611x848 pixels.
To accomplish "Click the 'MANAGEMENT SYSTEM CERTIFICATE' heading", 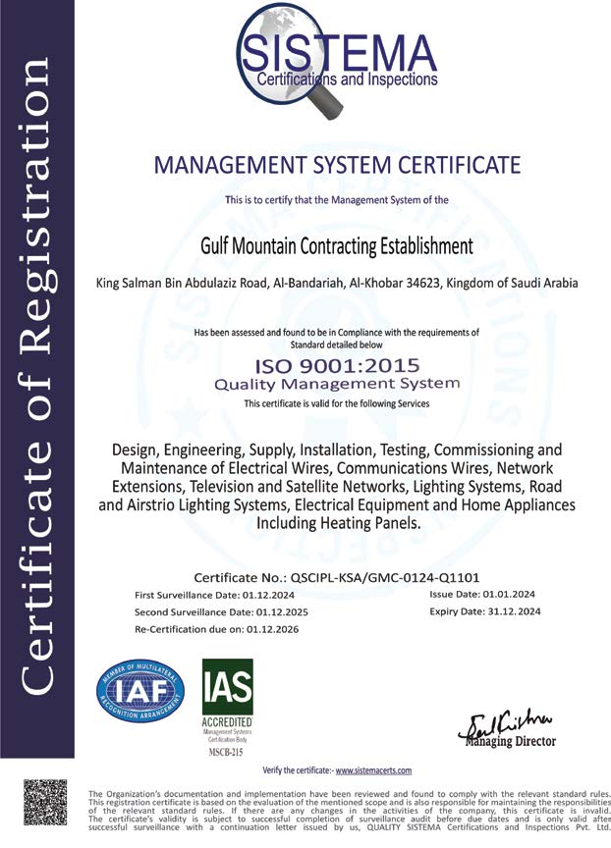I will [x=337, y=165].
